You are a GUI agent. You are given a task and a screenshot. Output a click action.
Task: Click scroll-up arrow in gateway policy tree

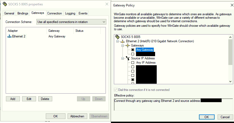230,37
